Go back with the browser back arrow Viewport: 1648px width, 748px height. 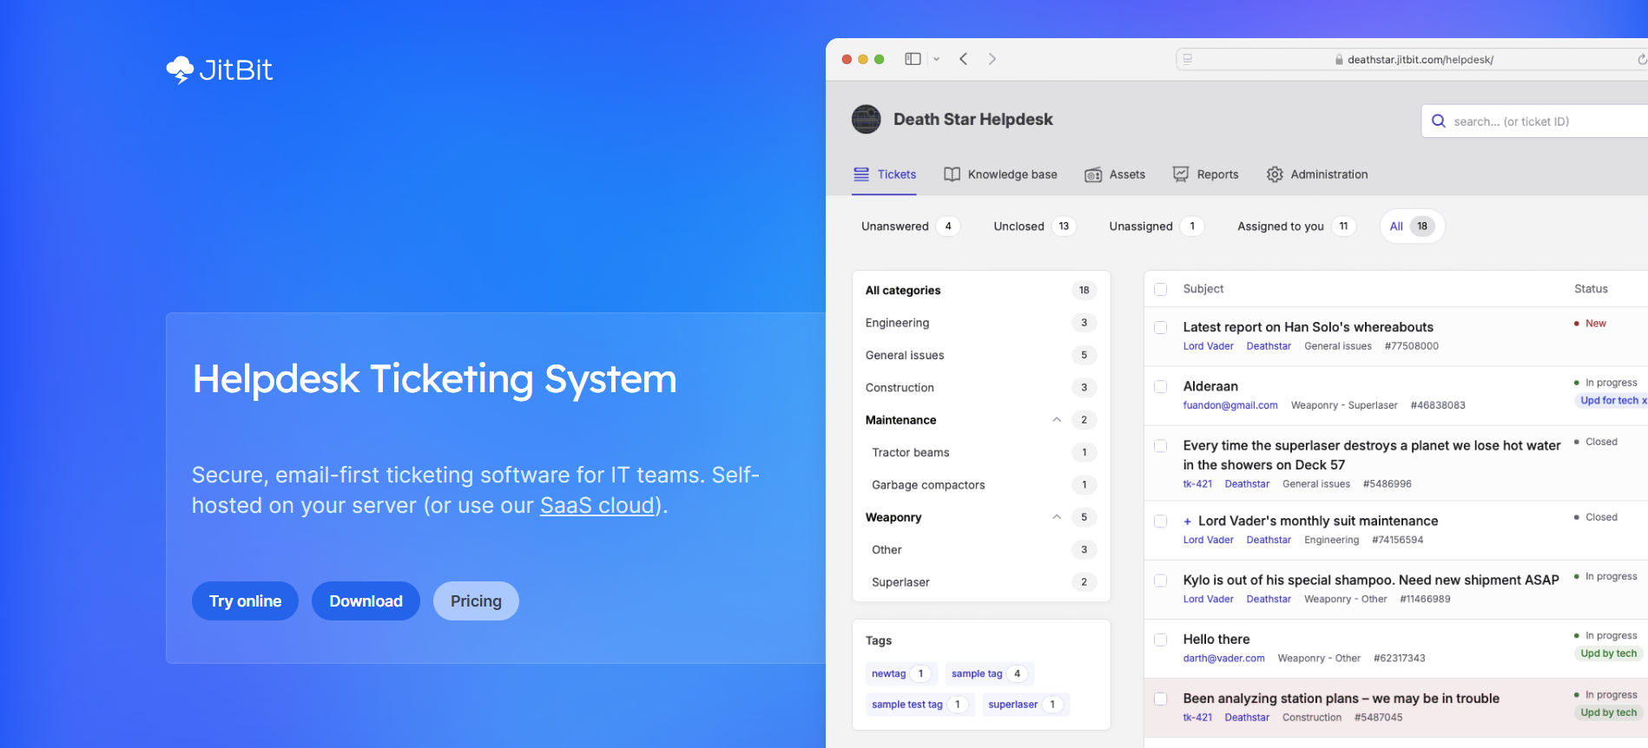[964, 59]
